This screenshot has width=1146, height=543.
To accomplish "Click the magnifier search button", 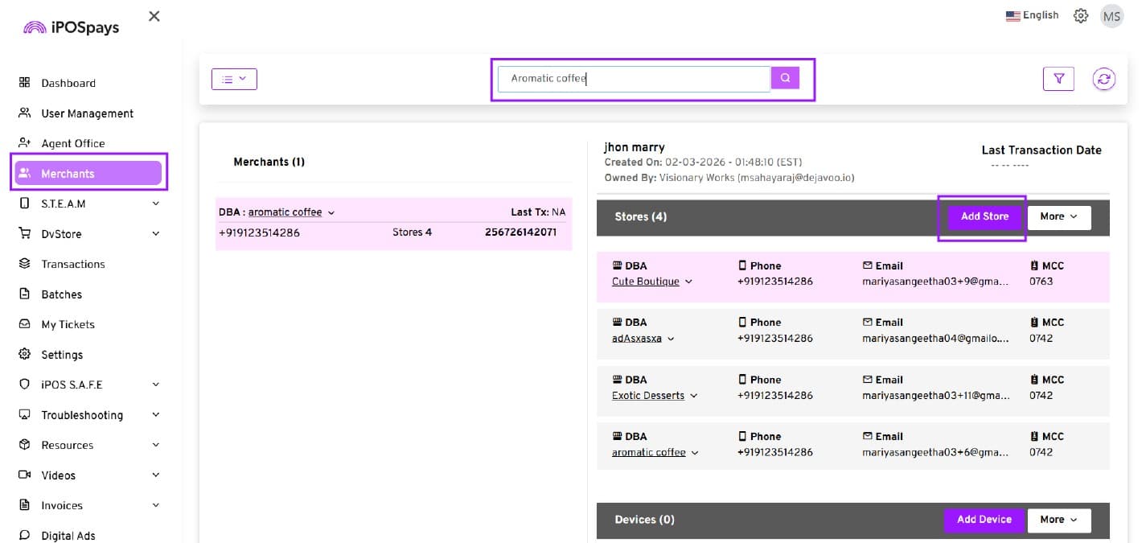I will [x=785, y=78].
